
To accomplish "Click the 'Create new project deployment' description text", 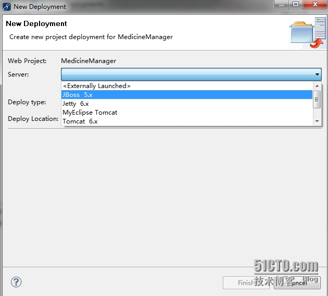I will pos(91,37).
